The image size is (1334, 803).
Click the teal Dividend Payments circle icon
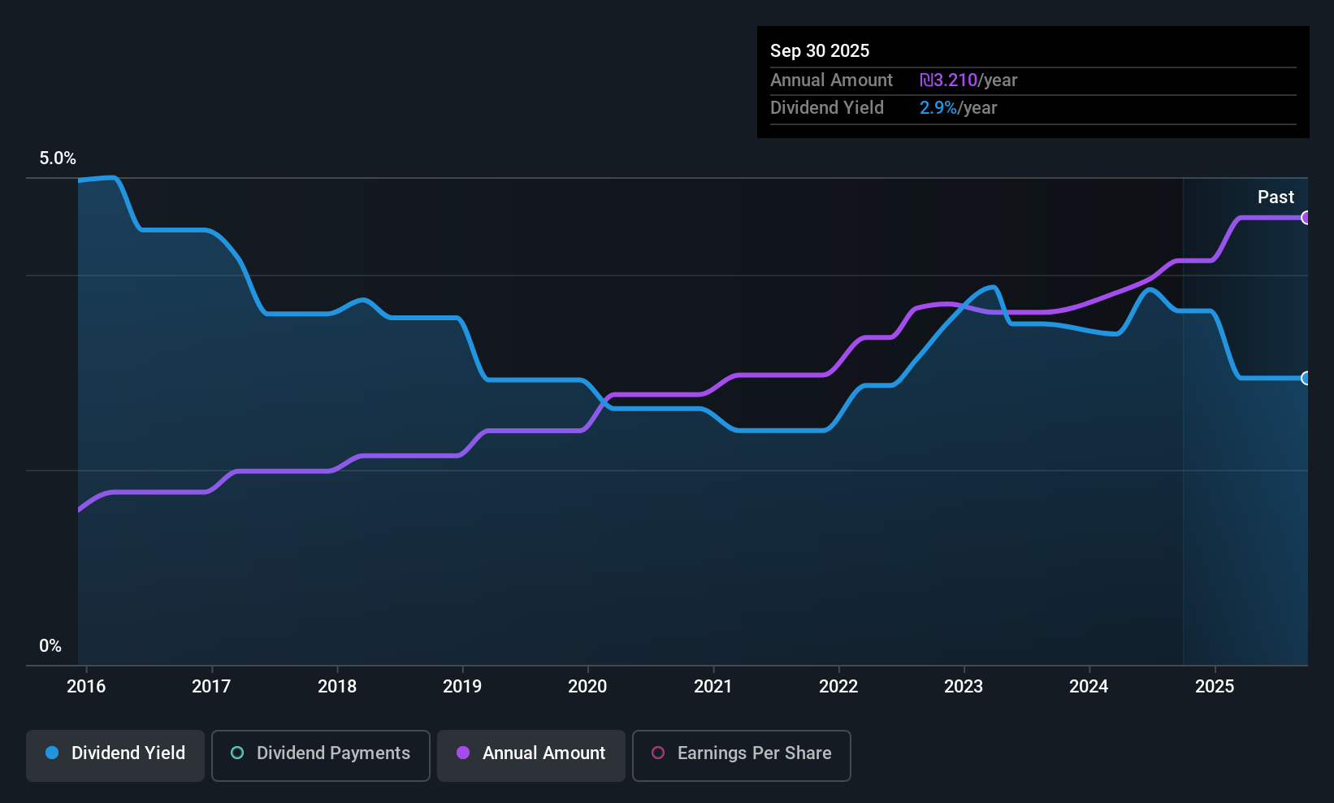[237, 753]
